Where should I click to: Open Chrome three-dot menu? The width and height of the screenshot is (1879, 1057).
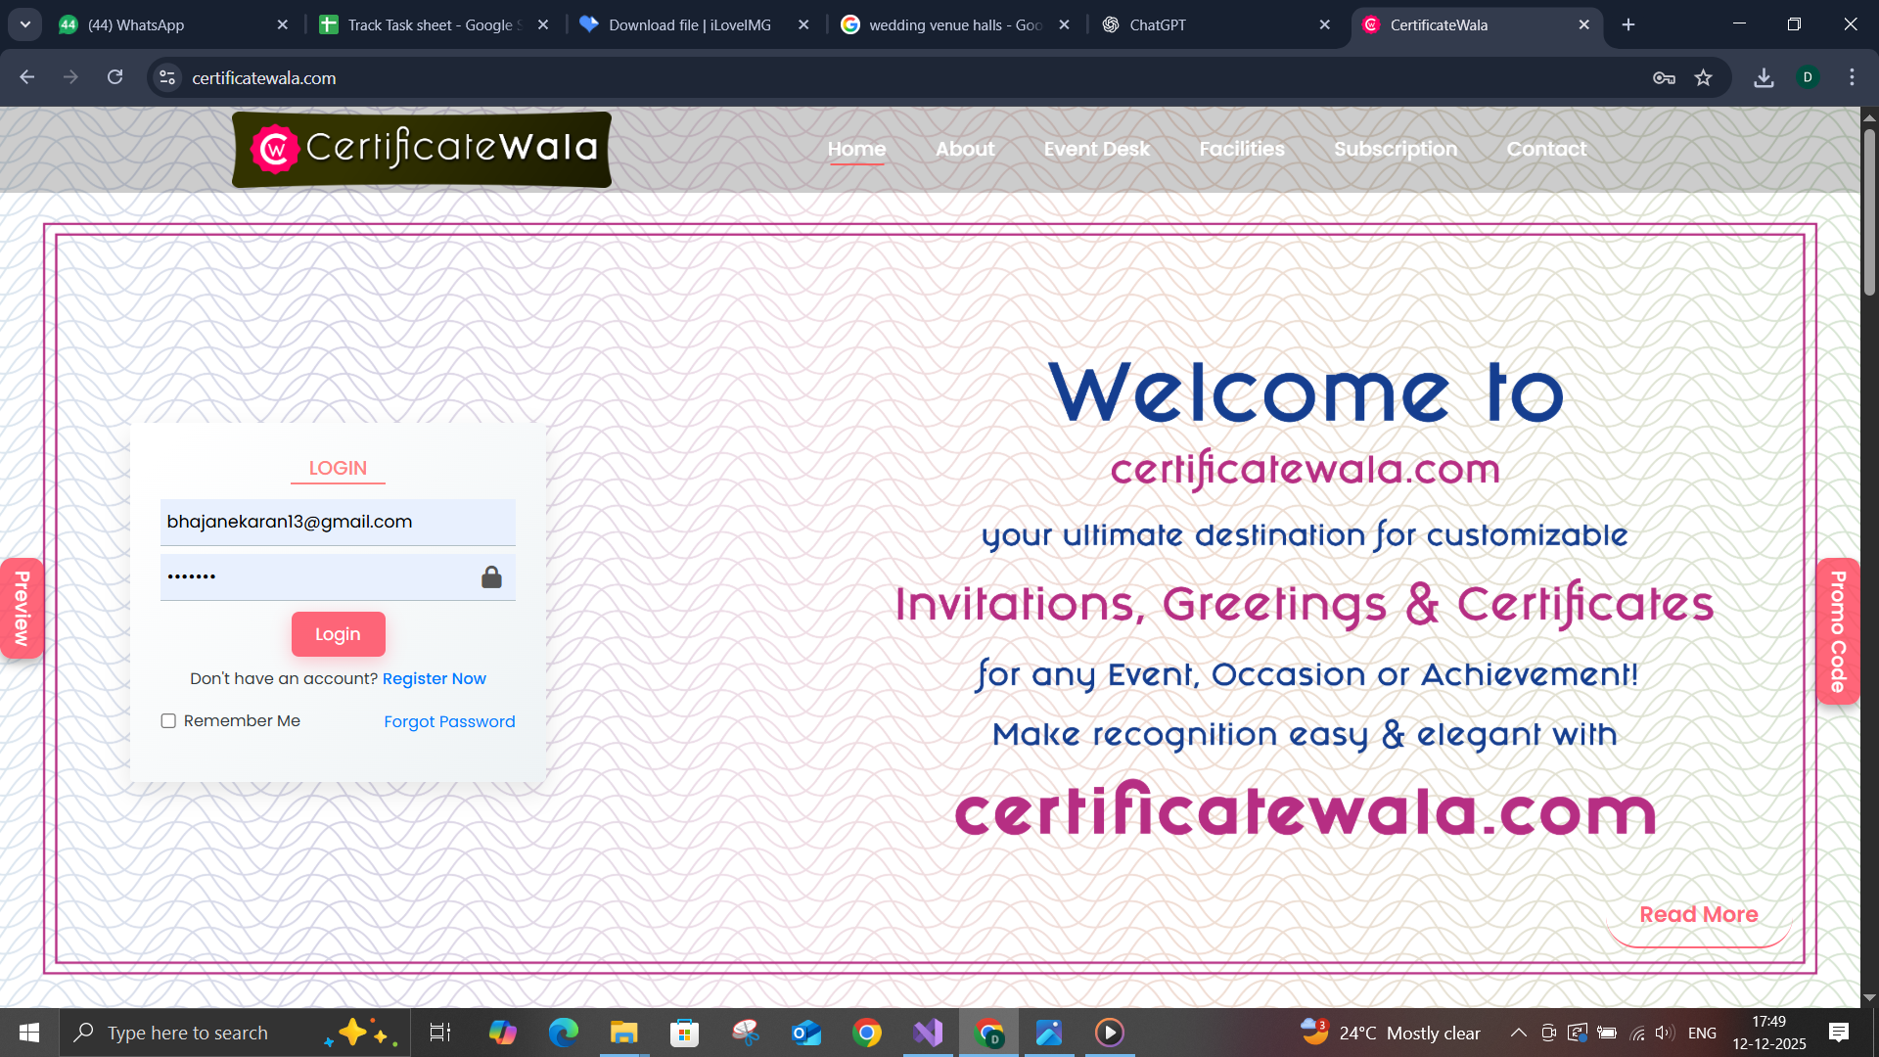click(x=1852, y=77)
